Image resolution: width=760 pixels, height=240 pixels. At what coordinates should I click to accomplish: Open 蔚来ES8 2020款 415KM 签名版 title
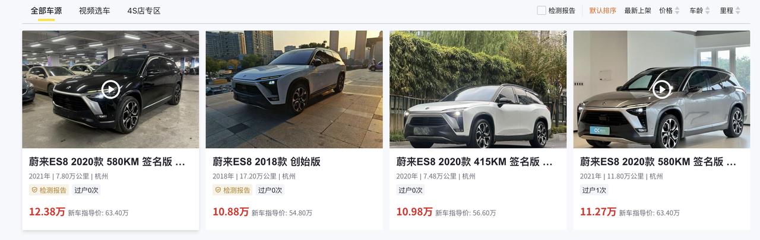[x=475, y=162]
